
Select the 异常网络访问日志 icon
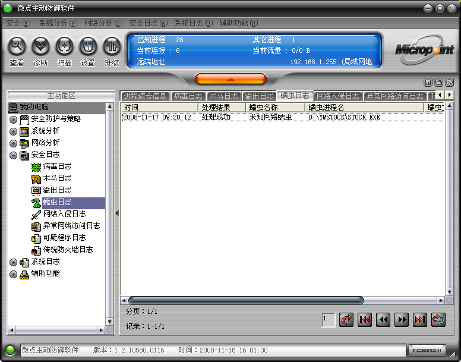pyautogui.click(x=36, y=226)
